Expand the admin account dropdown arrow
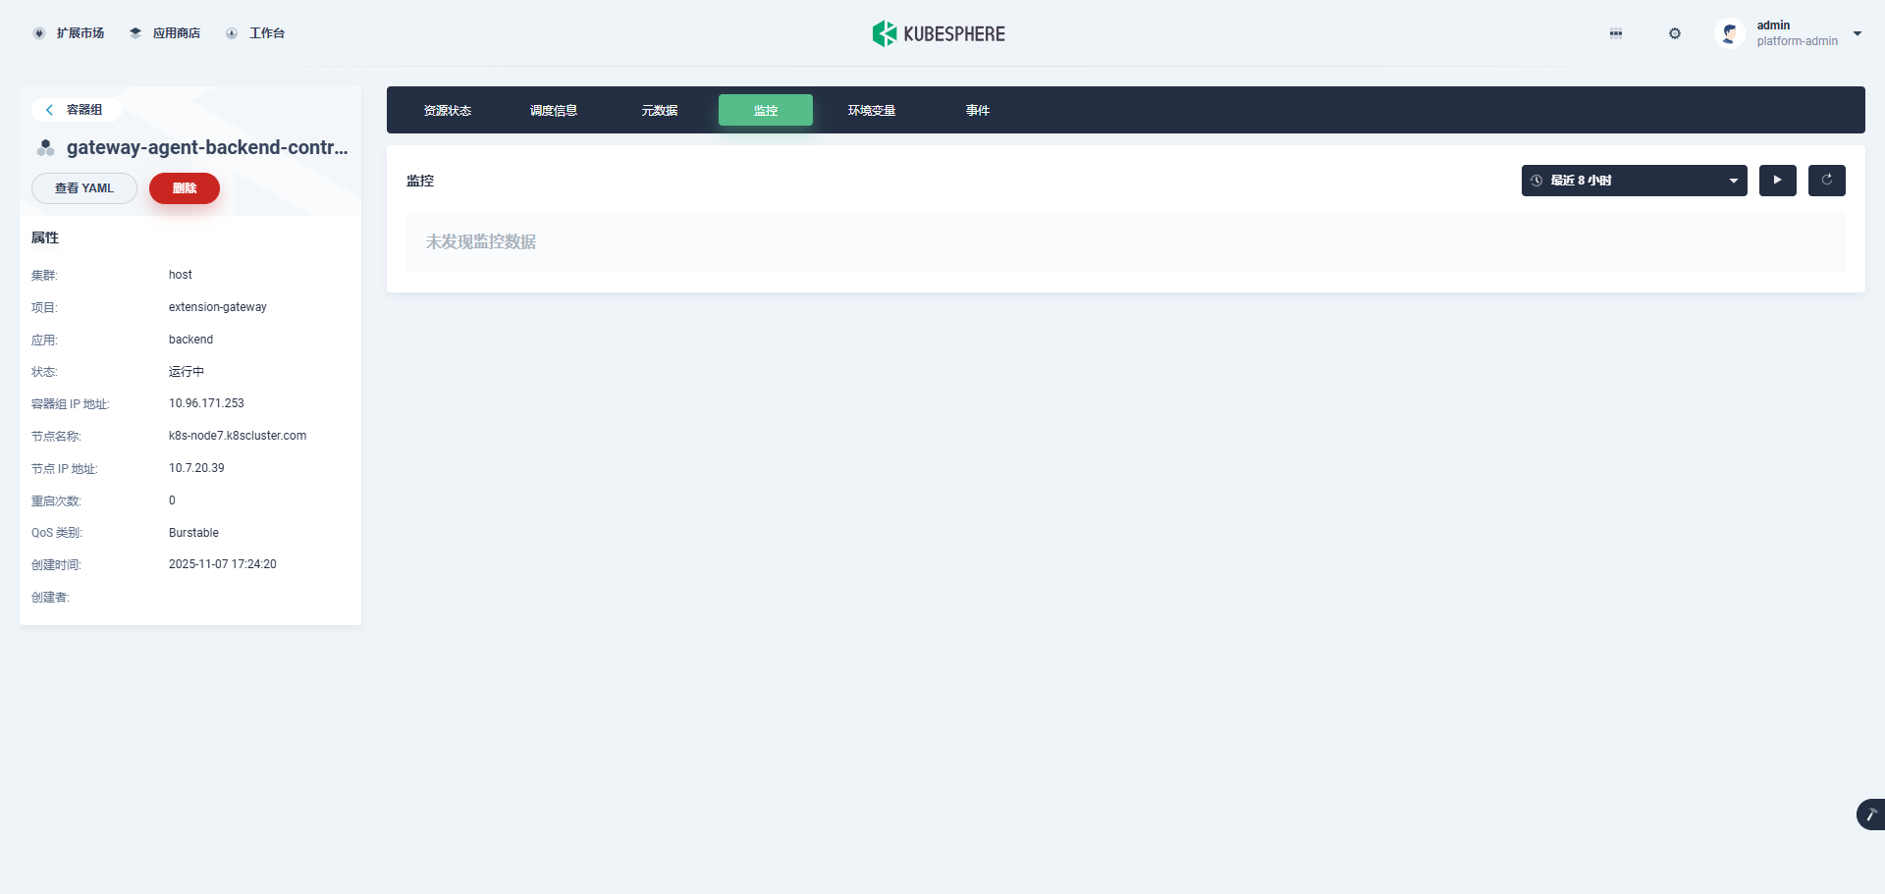 [x=1857, y=33]
